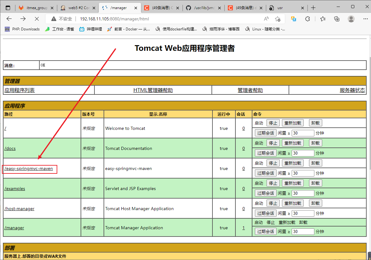Close the usr tab
The image size is (371, 260).
302,8
